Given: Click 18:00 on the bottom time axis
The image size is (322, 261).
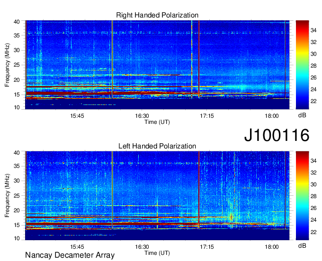Looking at the screenshot, I should (272, 247).
